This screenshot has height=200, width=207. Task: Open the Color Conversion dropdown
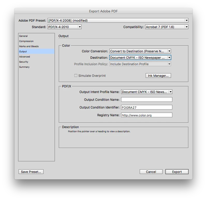click(140, 51)
